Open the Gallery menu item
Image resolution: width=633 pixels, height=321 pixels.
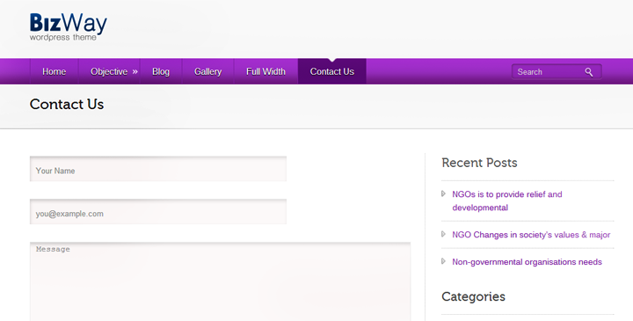tap(207, 71)
